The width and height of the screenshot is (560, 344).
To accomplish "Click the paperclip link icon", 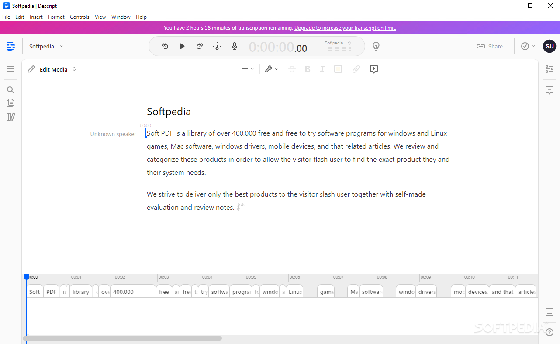I will pos(356,69).
